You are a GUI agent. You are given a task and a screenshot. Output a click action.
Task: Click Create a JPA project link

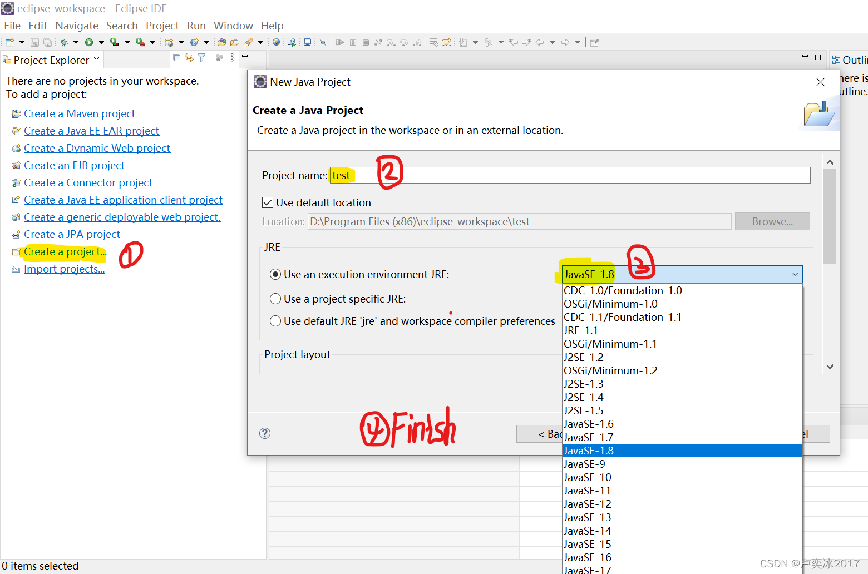(x=72, y=234)
